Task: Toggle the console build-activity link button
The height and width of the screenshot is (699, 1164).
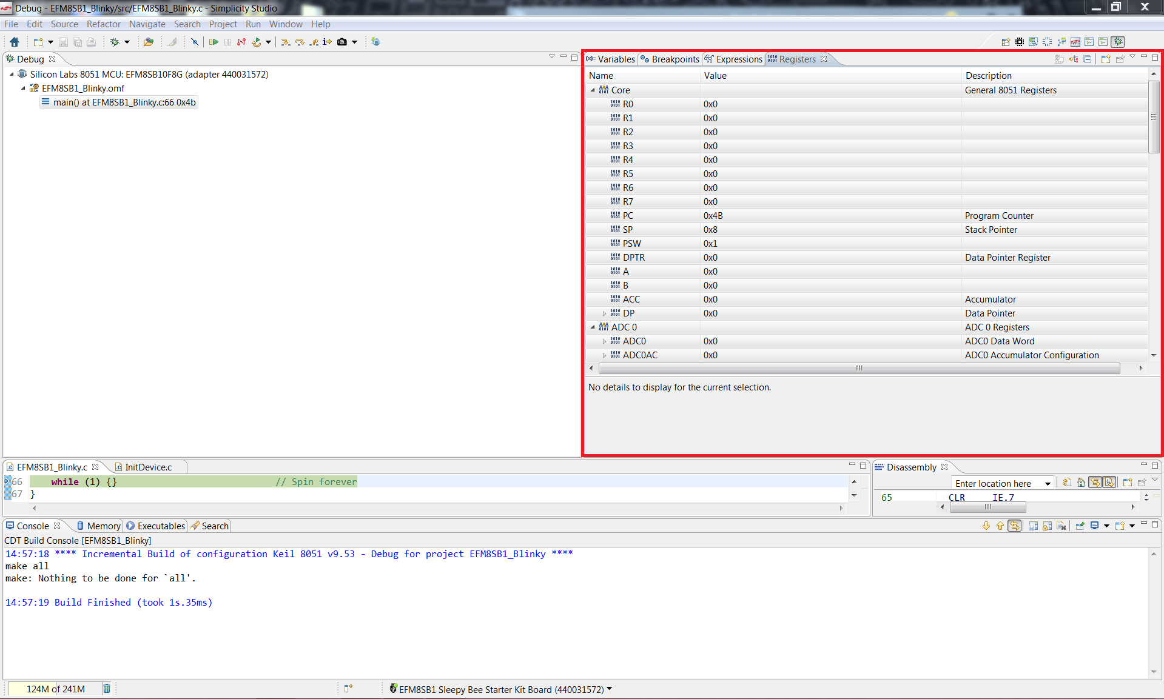Action: pos(1015,526)
